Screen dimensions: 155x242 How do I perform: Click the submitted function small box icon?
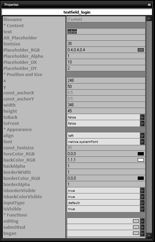pos(136,227)
